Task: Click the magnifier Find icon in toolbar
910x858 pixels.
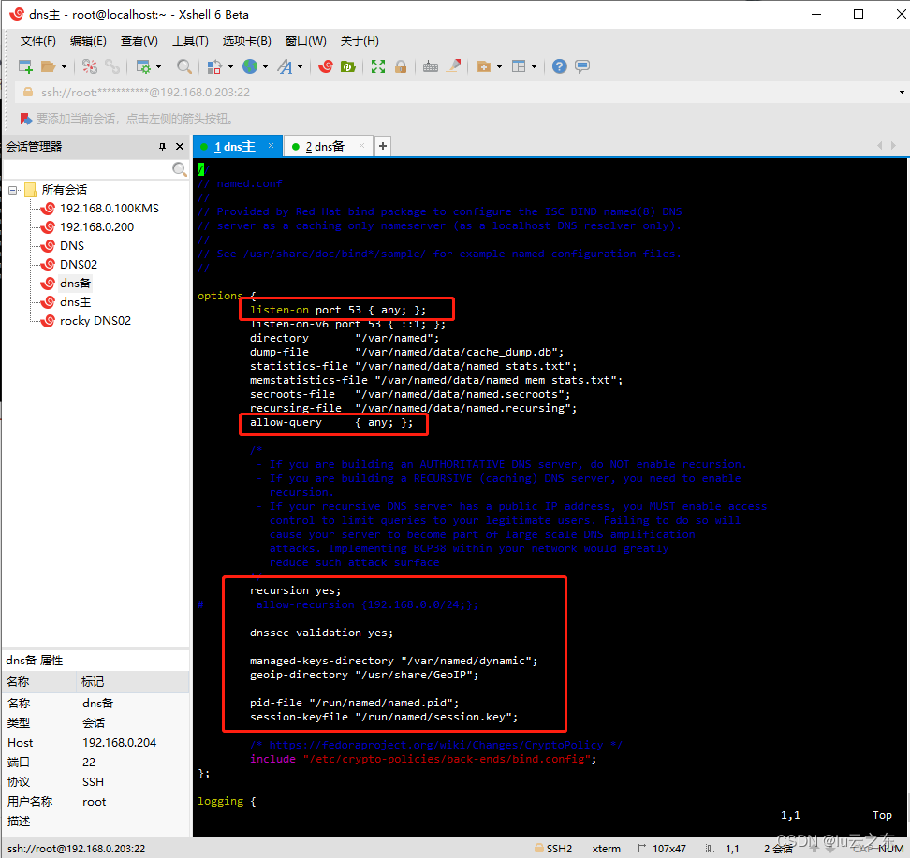Action: 184,66
